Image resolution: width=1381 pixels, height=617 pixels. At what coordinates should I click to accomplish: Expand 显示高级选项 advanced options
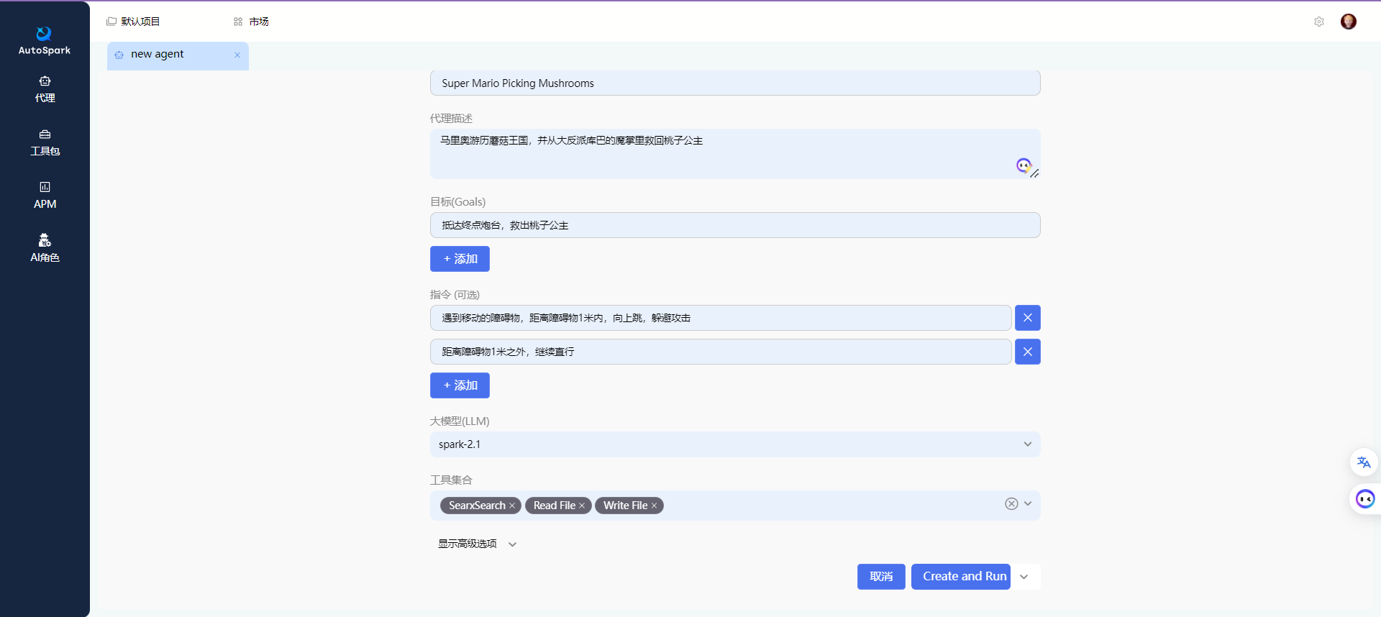click(478, 544)
